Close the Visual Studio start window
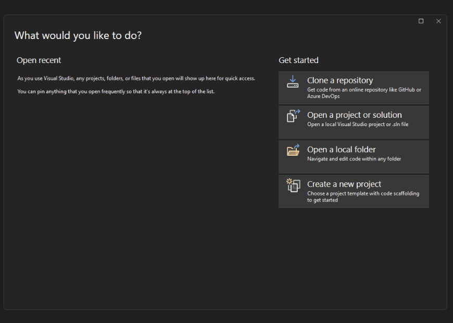The width and height of the screenshot is (453, 323). 438,21
